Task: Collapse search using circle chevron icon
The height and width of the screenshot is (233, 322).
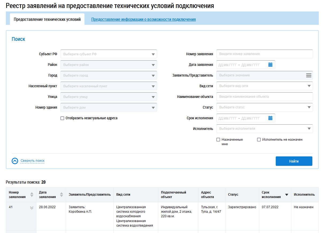Action: click(x=15, y=161)
